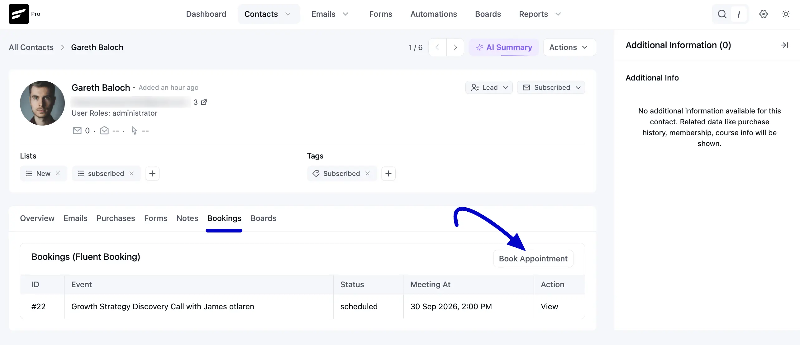Toggle the light/dark theme sun icon
Image resolution: width=800 pixels, height=345 pixels.
[786, 14]
